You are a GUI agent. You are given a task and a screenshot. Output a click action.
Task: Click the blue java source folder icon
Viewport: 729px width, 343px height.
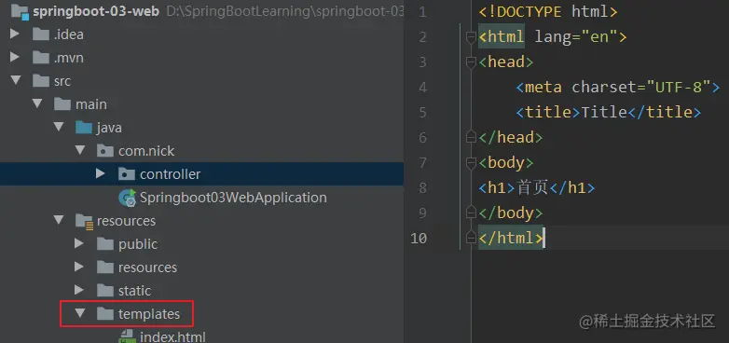point(84,128)
